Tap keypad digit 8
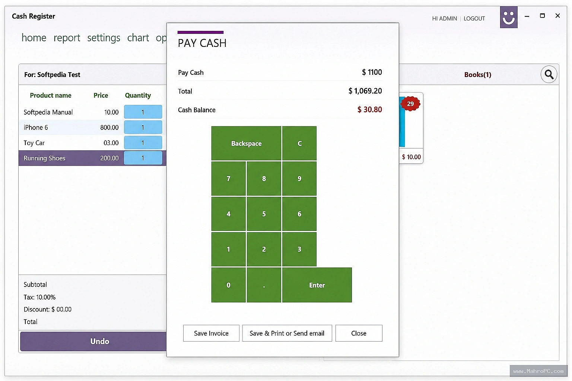This screenshot has height=381, width=572. pyautogui.click(x=264, y=179)
